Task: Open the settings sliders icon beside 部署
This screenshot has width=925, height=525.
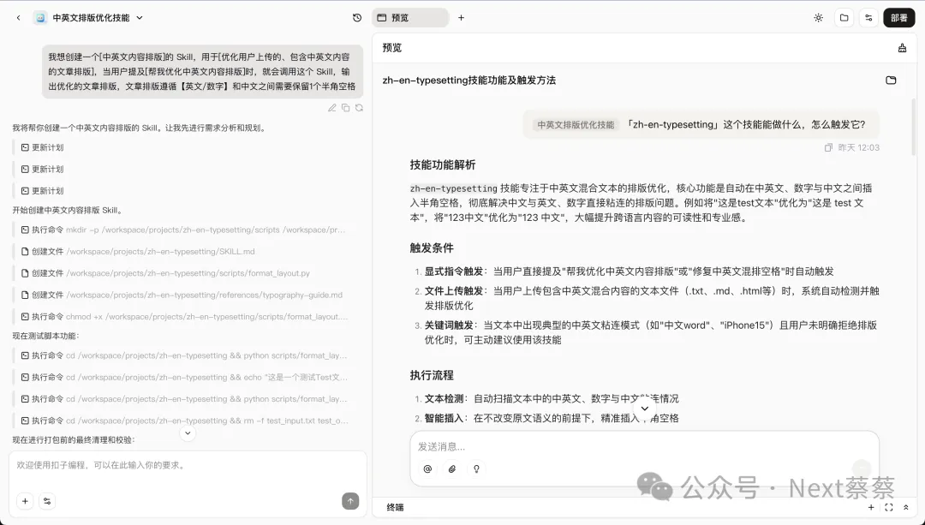Action: click(x=868, y=17)
